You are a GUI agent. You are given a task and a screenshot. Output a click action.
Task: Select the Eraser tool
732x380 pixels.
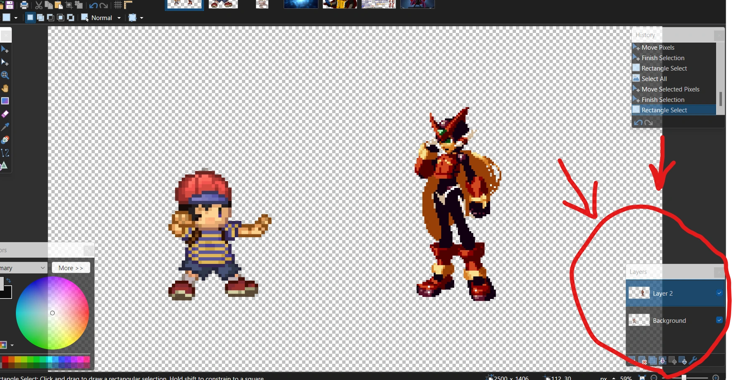coord(5,114)
